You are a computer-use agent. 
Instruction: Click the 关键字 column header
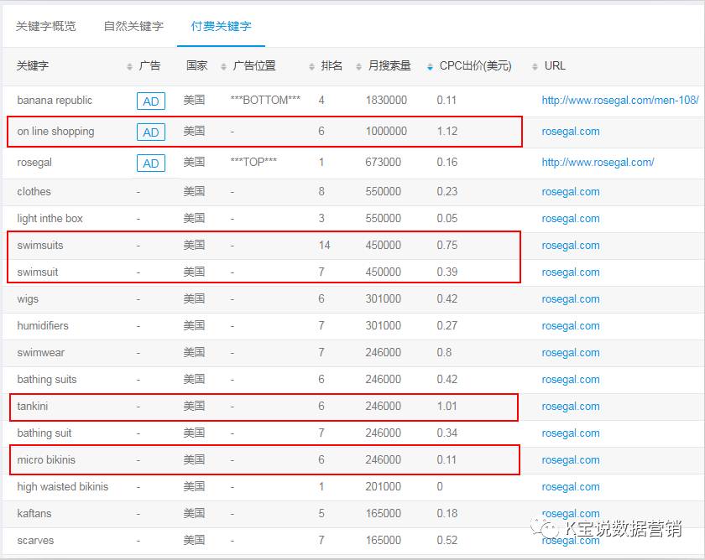click(33, 66)
